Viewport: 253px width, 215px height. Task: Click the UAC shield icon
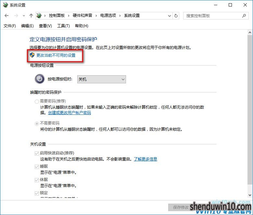point(32,55)
